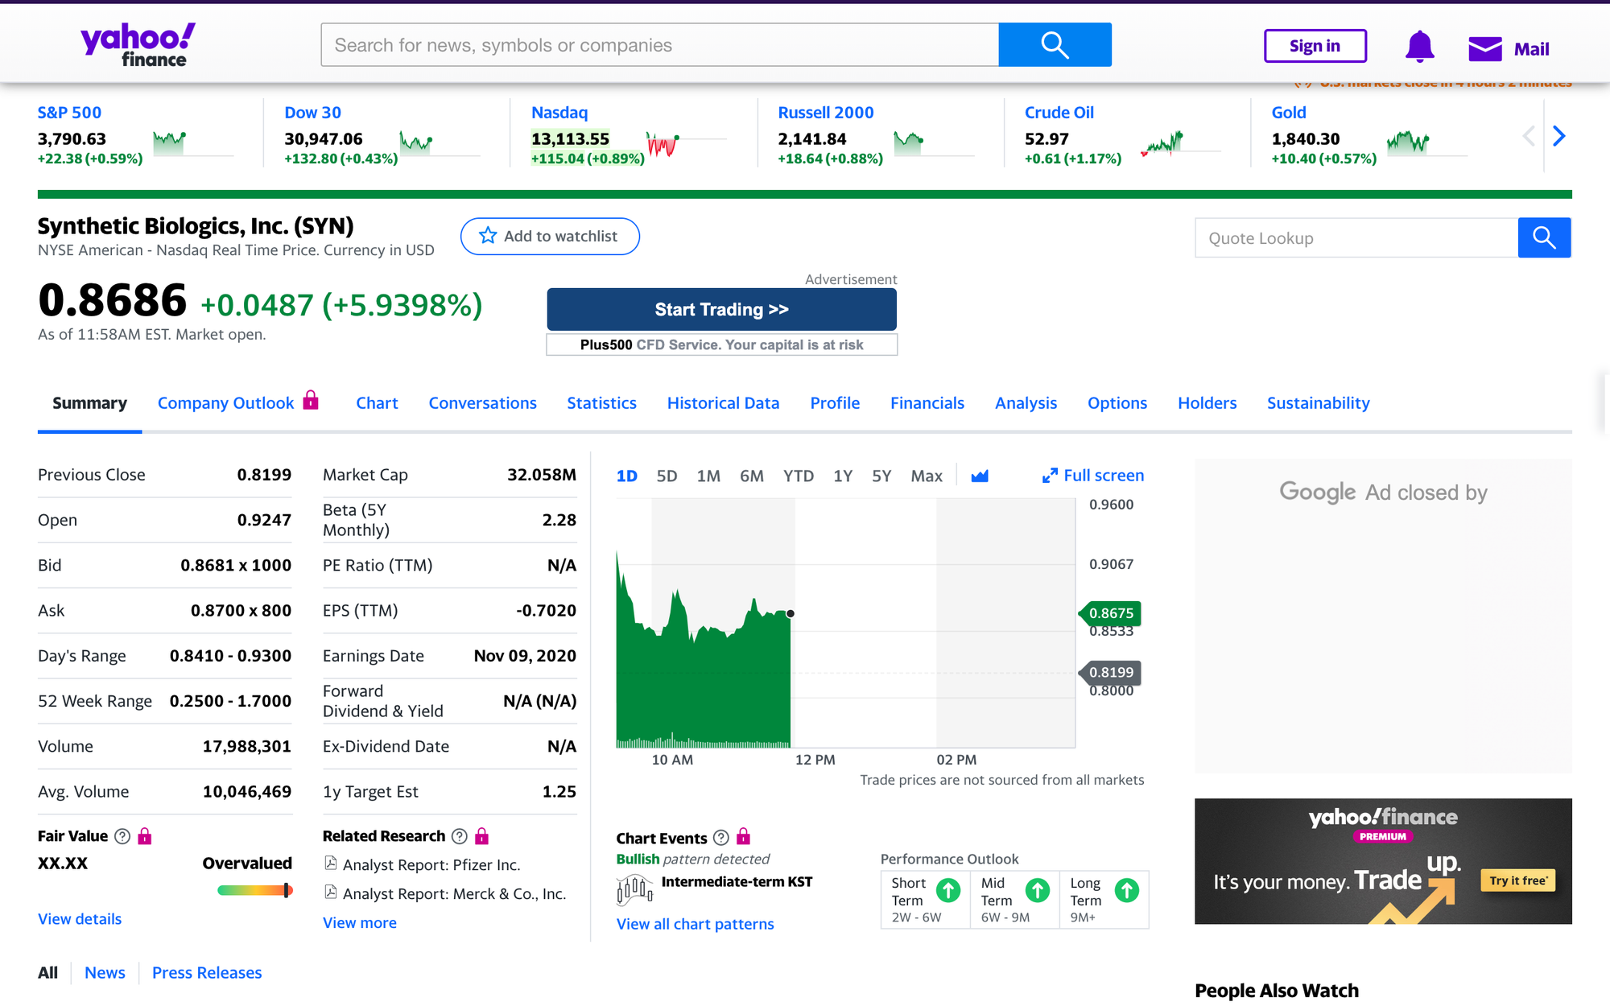Select the 5Y chart range
The width and height of the screenshot is (1610, 1006).
[881, 476]
